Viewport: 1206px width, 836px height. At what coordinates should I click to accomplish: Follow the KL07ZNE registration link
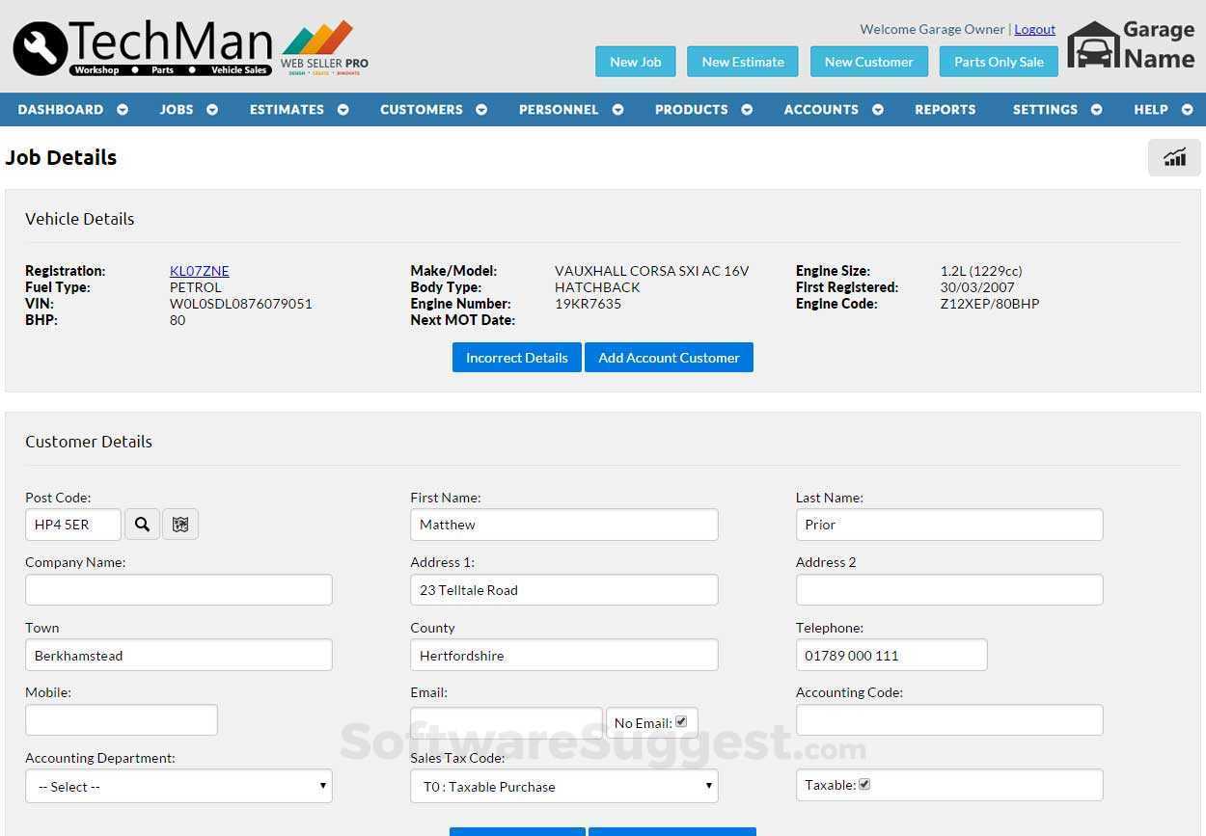coord(199,270)
